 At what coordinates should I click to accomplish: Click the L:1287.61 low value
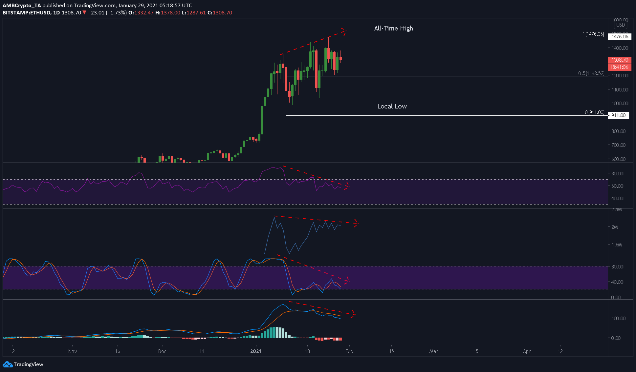coord(194,13)
